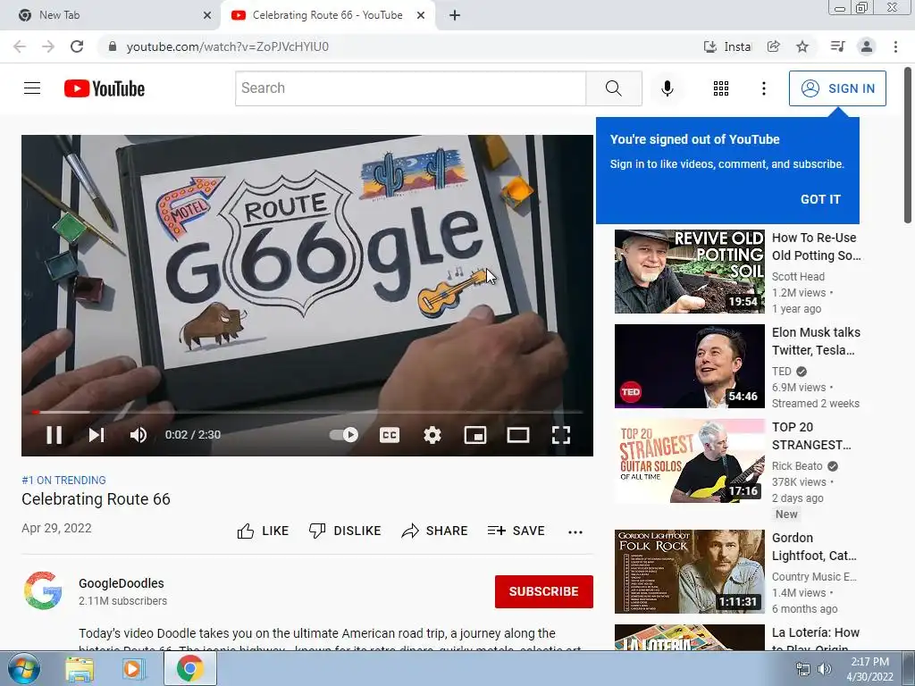Close the Celebrating Route 66 tab
This screenshot has height=686, width=915.
coord(421,15)
